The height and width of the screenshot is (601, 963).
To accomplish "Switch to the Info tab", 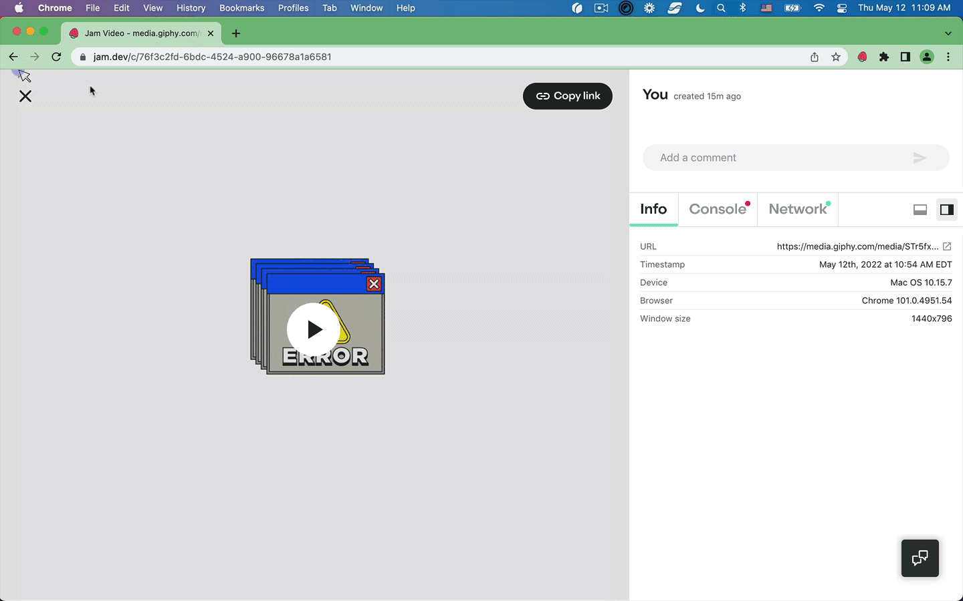I will pos(653,209).
